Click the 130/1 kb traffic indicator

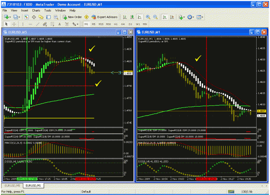coord(247,192)
